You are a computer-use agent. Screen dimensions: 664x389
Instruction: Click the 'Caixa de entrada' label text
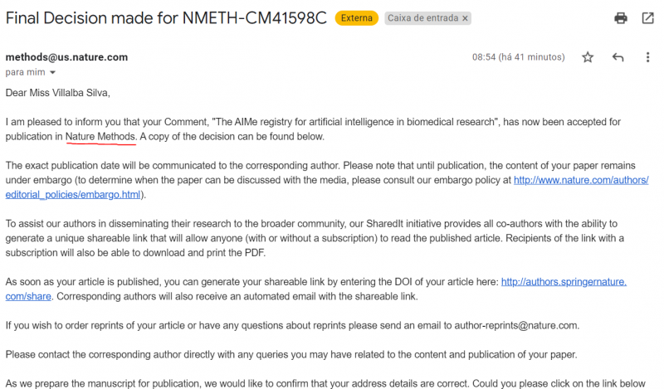422,18
